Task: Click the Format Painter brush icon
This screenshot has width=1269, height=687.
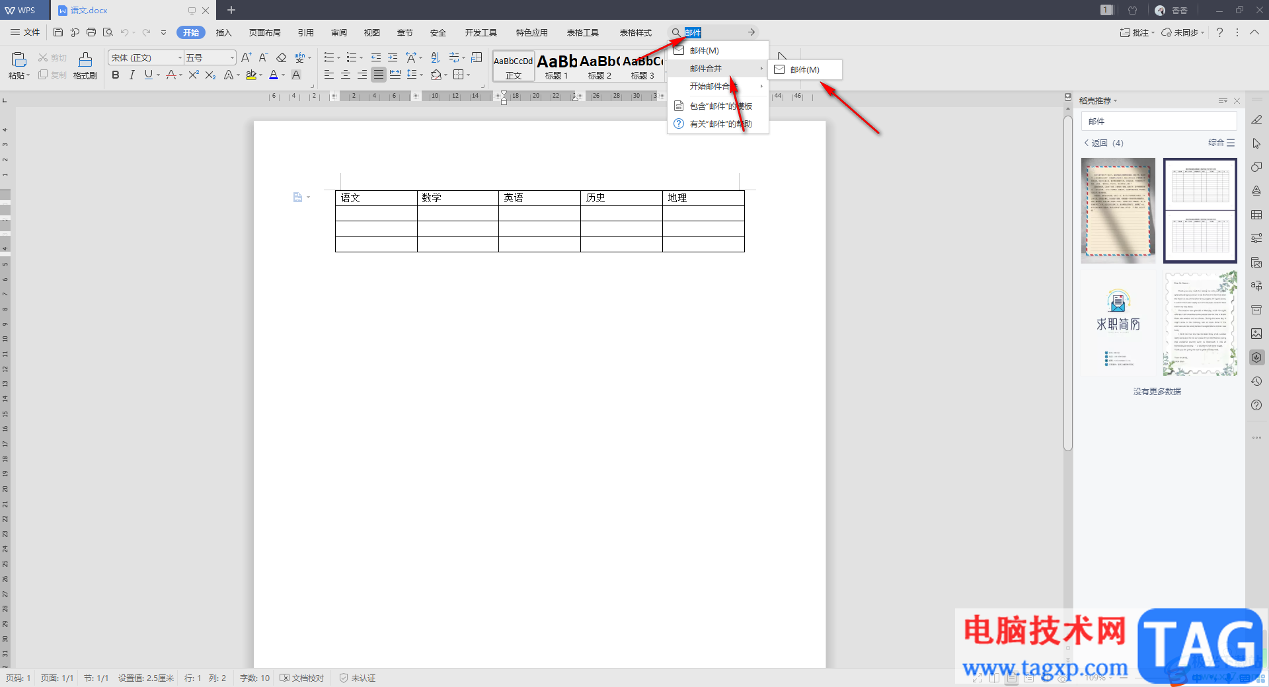Action: [85, 59]
